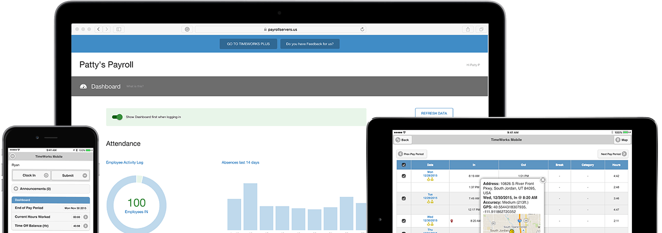
Task: Open the Wed 12/30/2015 date link
Action: (x=430, y=218)
